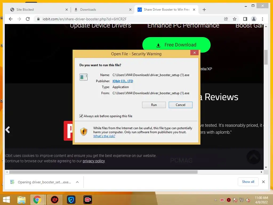This screenshot has width=273, height=205.
Task: Click the Run button in Security Warning
Action: 154,105
